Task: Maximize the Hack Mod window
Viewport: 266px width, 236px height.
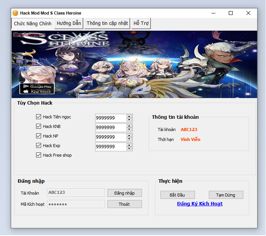Action: [231, 13]
